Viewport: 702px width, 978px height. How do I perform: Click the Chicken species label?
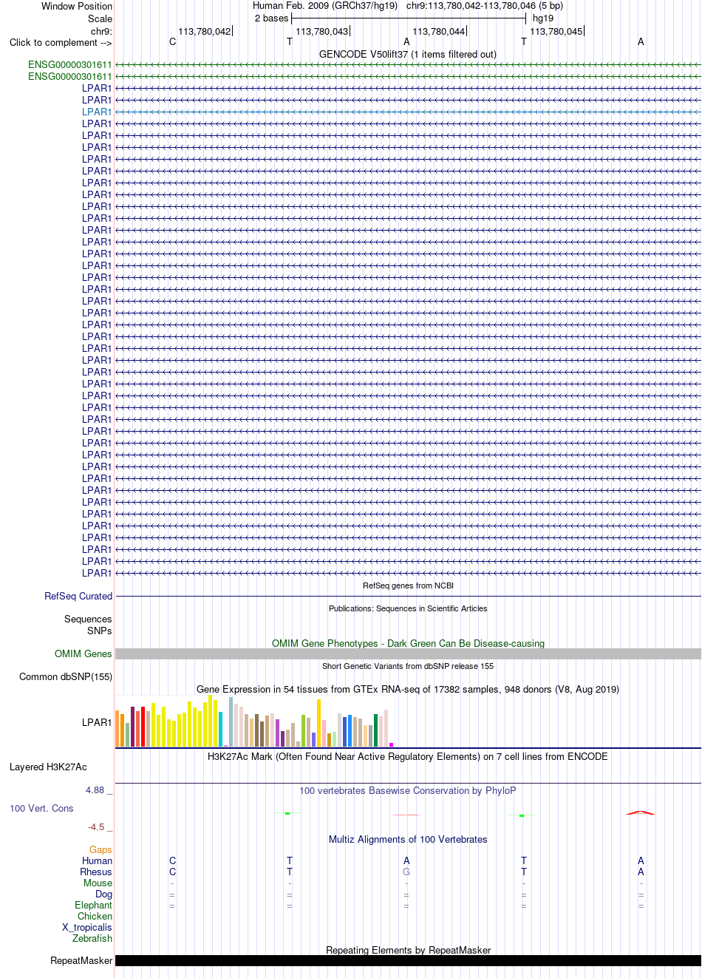tap(95, 917)
